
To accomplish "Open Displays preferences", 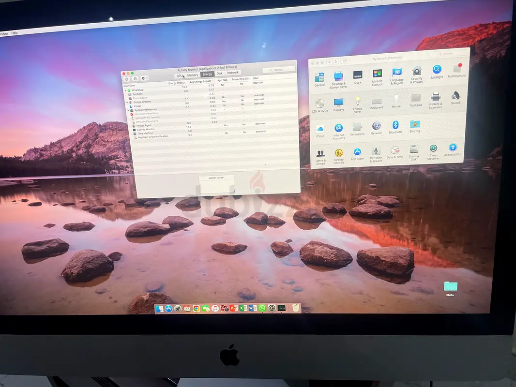I will [x=339, y=104].
